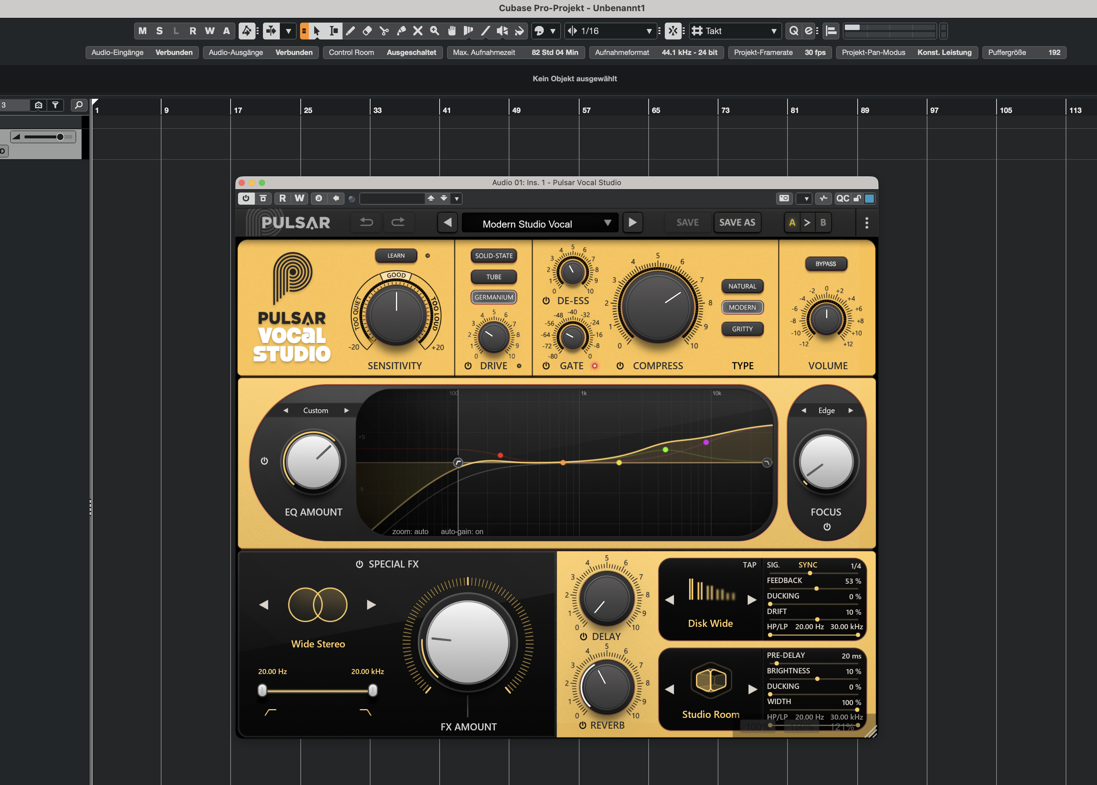
Task: Toggle the GATE power switch
Action: coord(546,366)
